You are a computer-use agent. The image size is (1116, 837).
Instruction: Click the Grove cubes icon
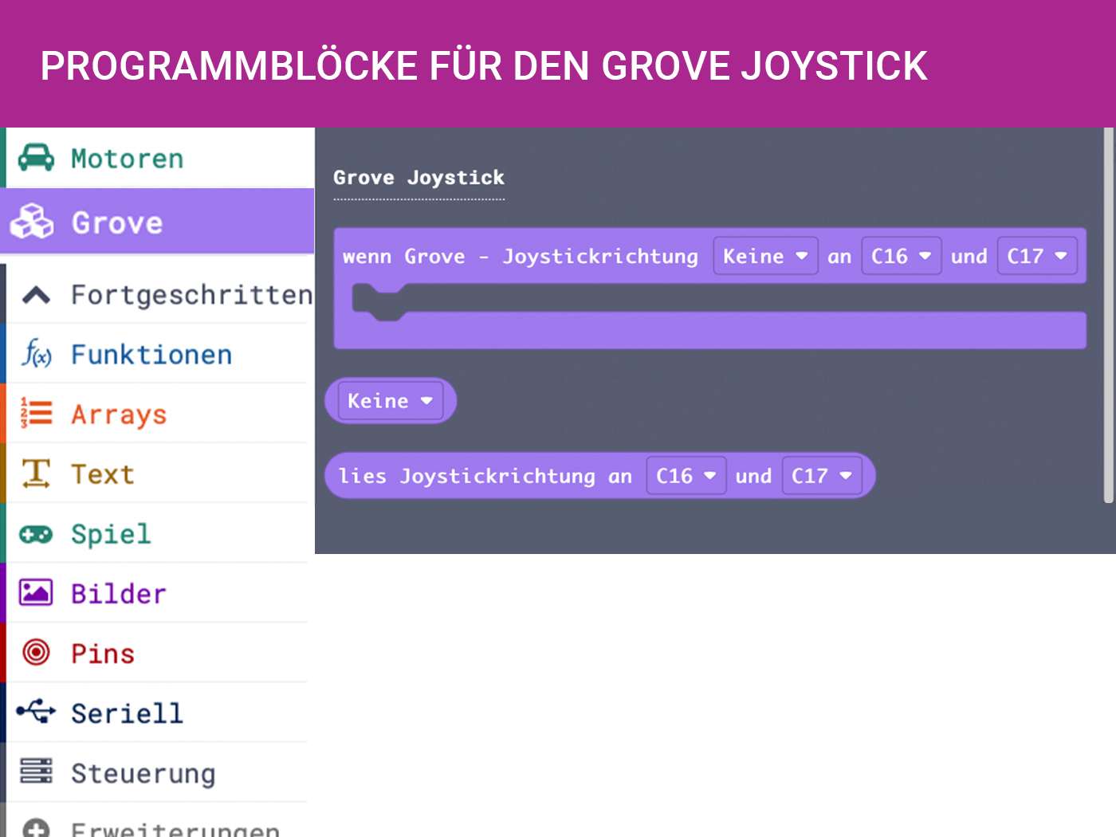pyautogui.click(x=32, y=222)
